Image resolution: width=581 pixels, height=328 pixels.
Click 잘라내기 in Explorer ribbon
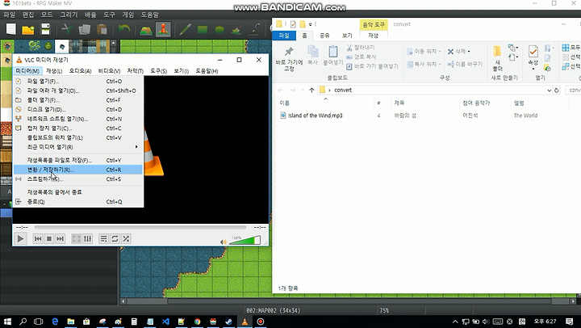click(x=361, y=48)
